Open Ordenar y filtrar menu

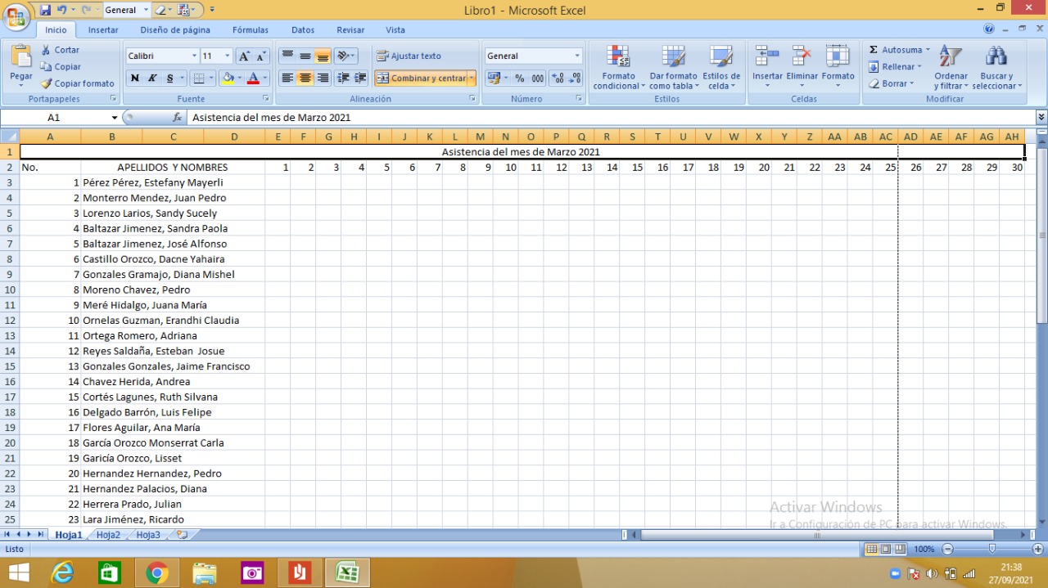pos(951,67)
